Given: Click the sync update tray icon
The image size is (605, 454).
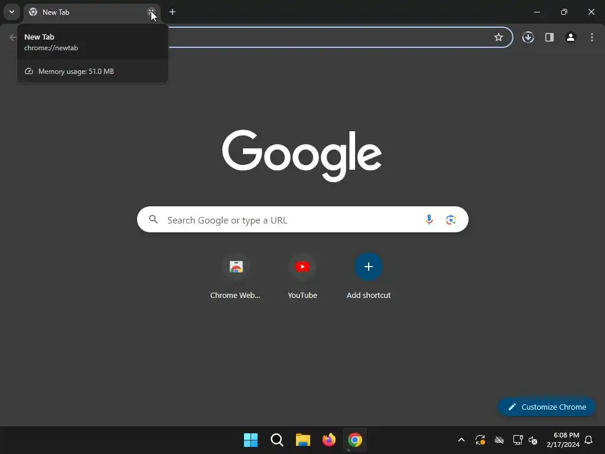Looking at the screenshot, I should (480, 440).
